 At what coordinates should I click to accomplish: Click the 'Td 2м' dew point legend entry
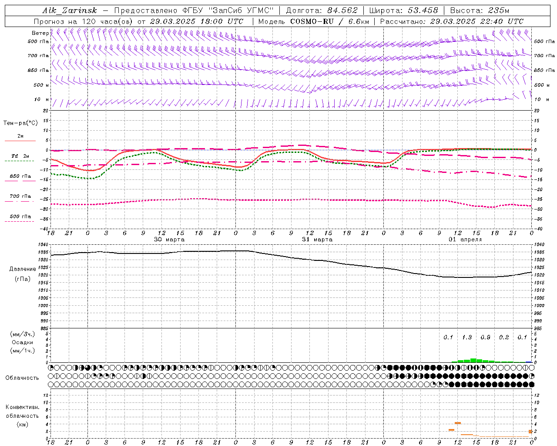tap(20, 156)
